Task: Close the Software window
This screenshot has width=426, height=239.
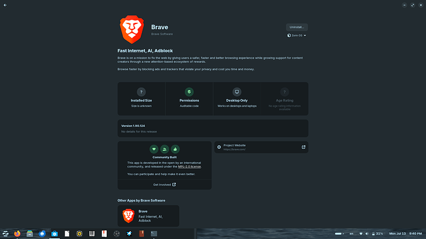Action: (421, 5)
